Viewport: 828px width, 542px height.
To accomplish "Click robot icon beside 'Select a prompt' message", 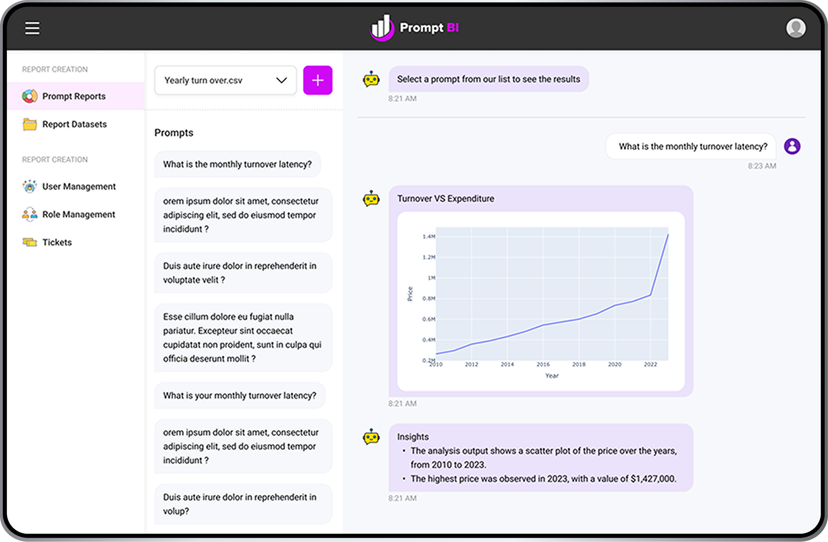I will point(371,79).
